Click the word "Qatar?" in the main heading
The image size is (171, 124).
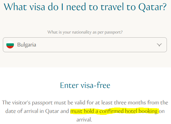[x=152, y=7]
